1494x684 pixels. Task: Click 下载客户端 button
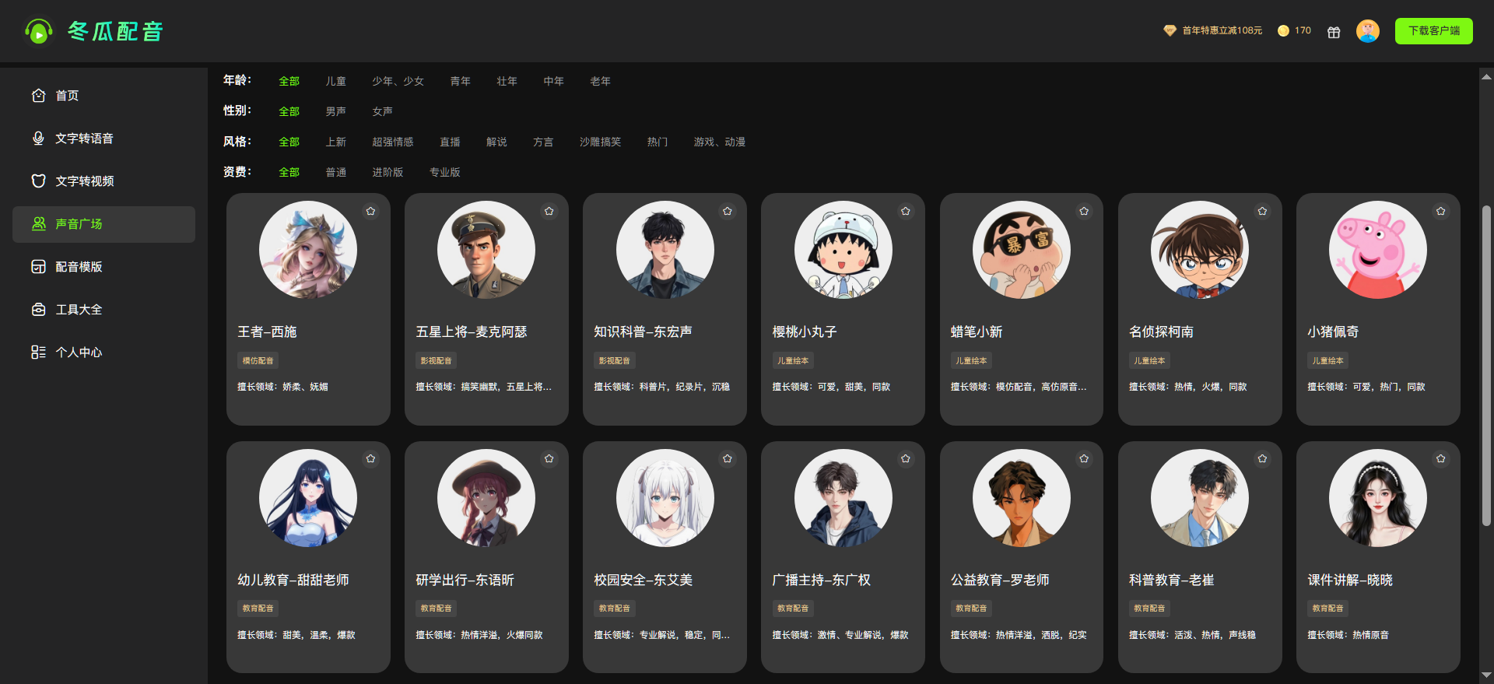[x=1433, y=31]
